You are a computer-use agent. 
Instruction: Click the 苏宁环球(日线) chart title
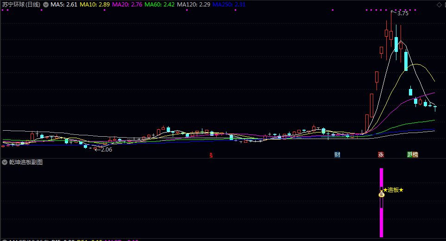[x=21, y=5]
